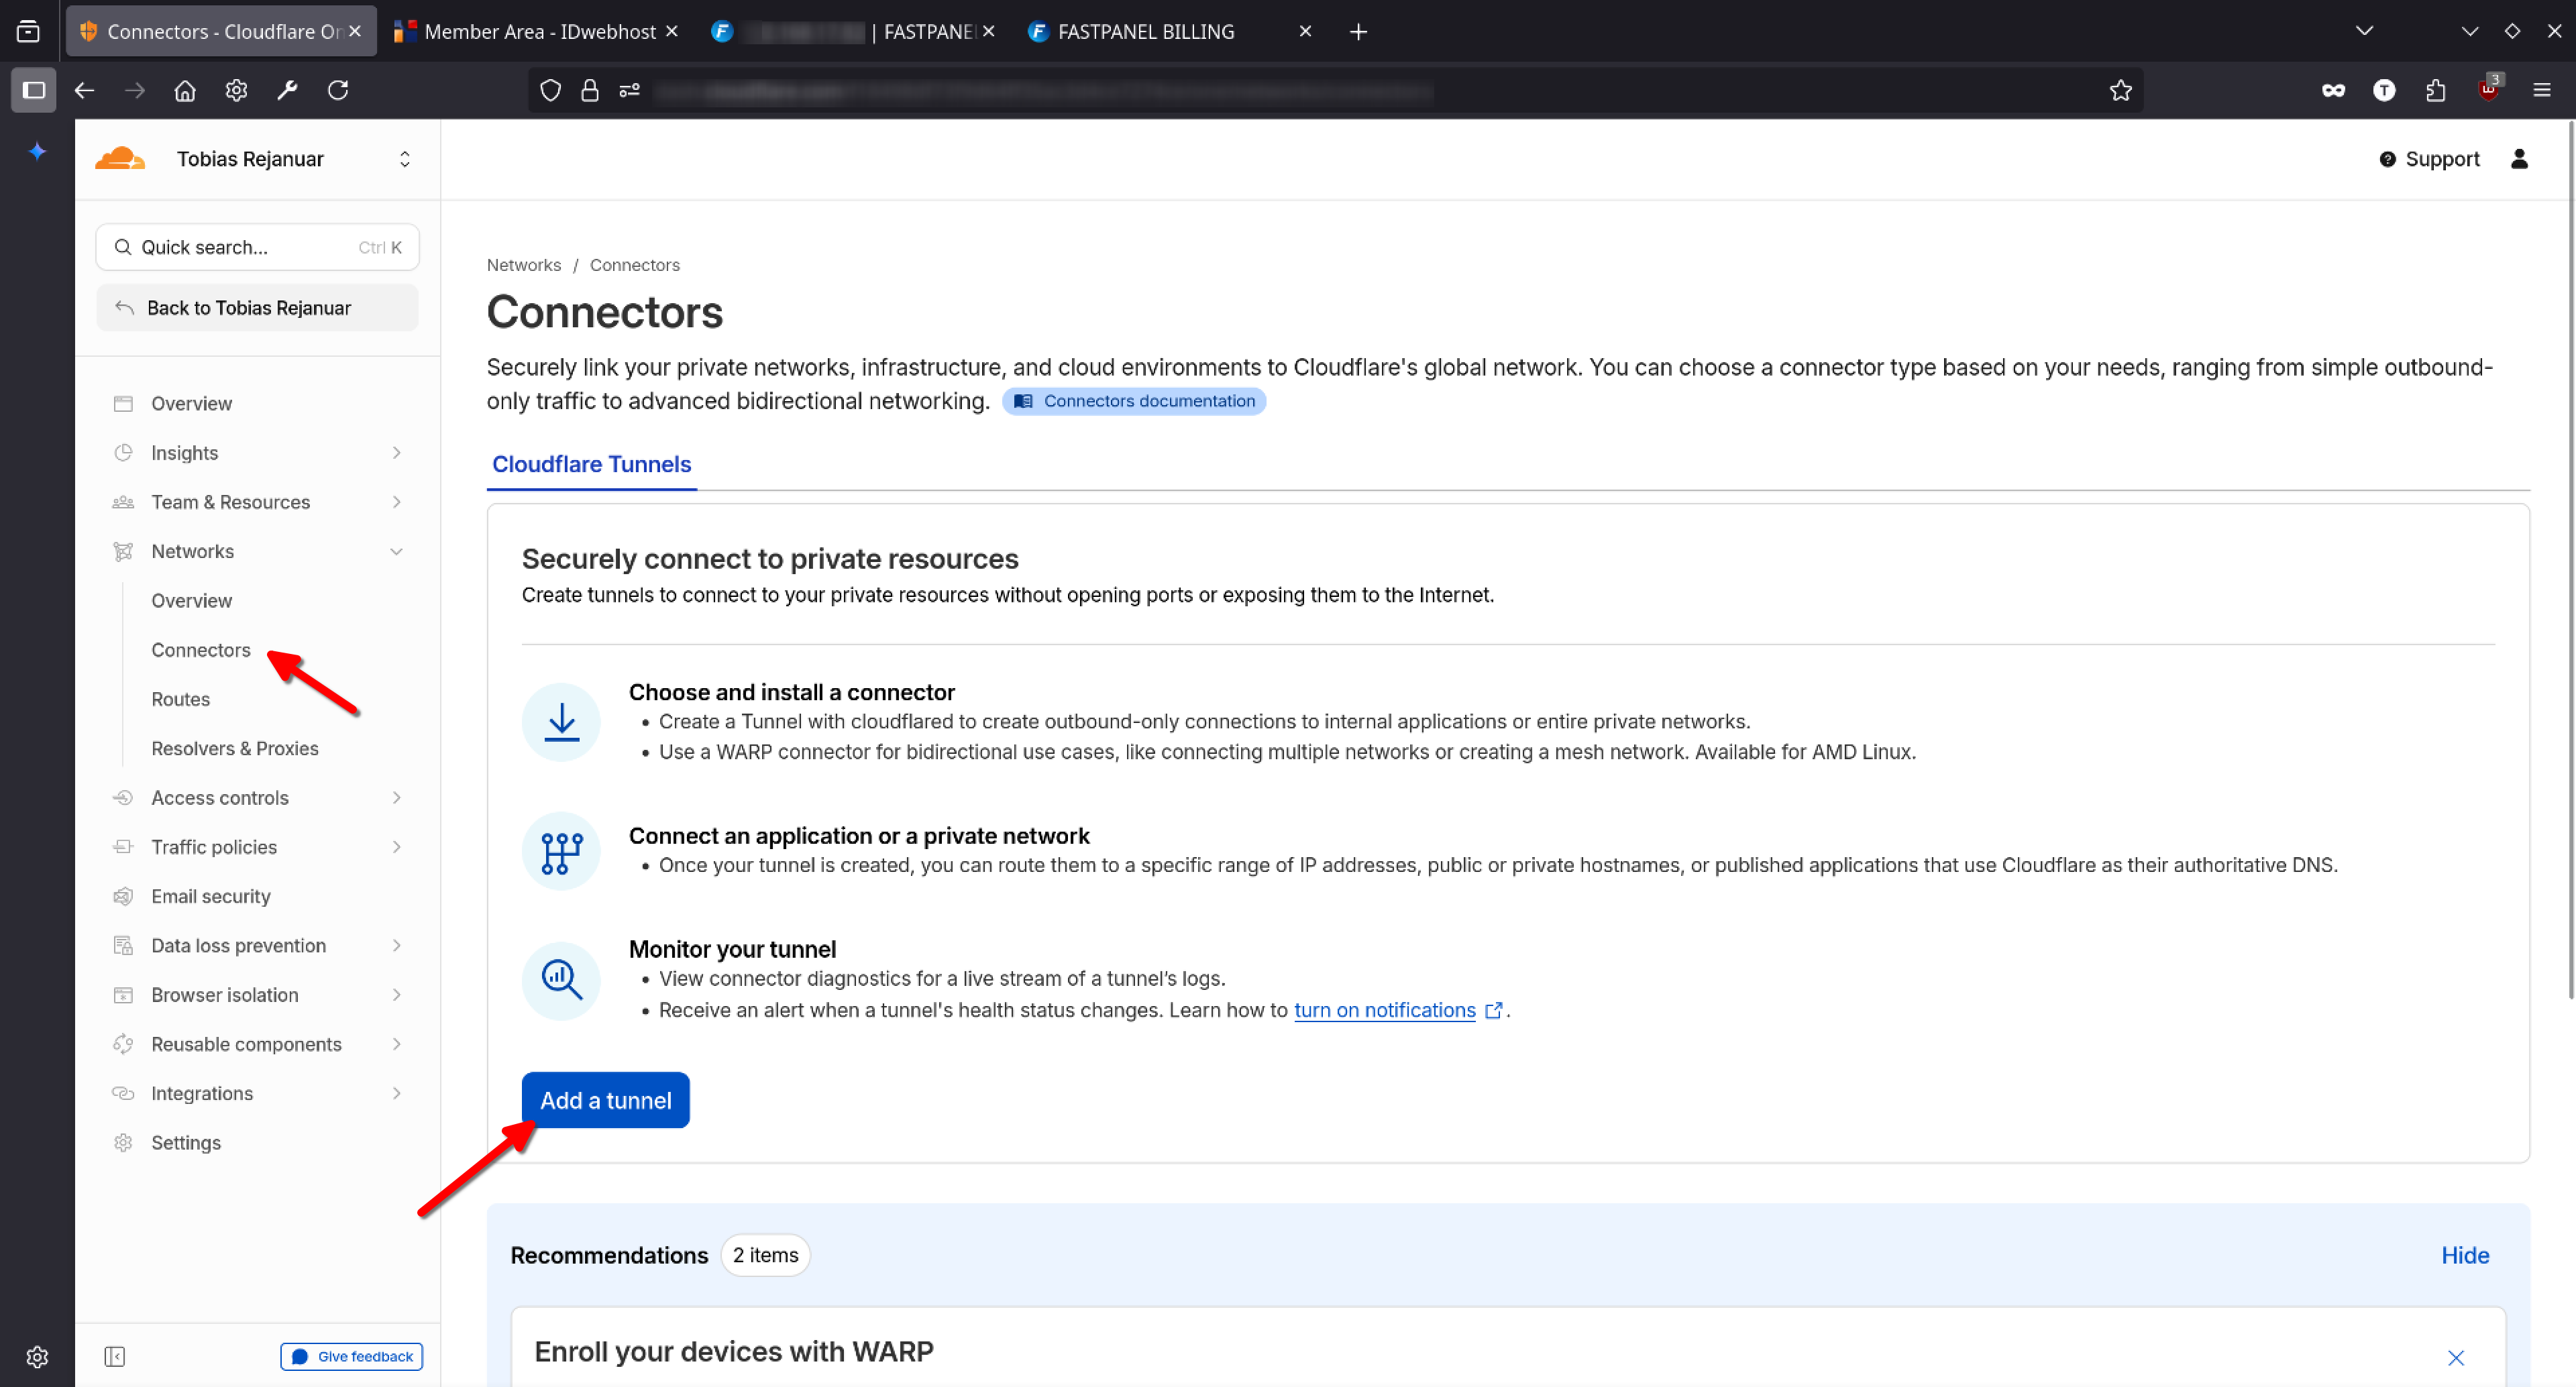This screenshot has height=1387, width=2576.
Task: Select the Cloudflare Tunnels tab
Action: click(x=591, y=464)
